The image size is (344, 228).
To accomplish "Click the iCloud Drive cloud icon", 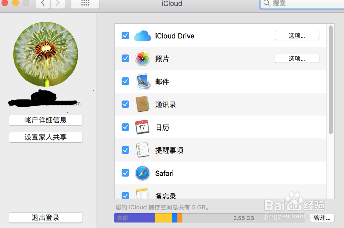I will tap(142, 35).
